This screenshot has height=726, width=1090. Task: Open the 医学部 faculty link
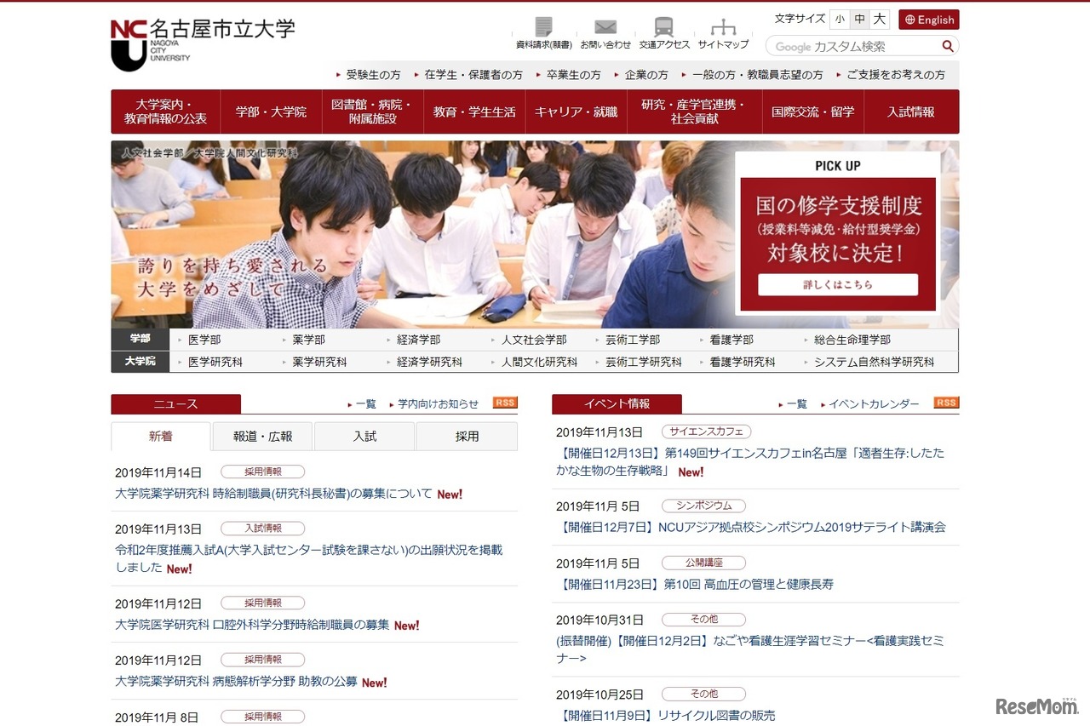click(x=204, y=339)
